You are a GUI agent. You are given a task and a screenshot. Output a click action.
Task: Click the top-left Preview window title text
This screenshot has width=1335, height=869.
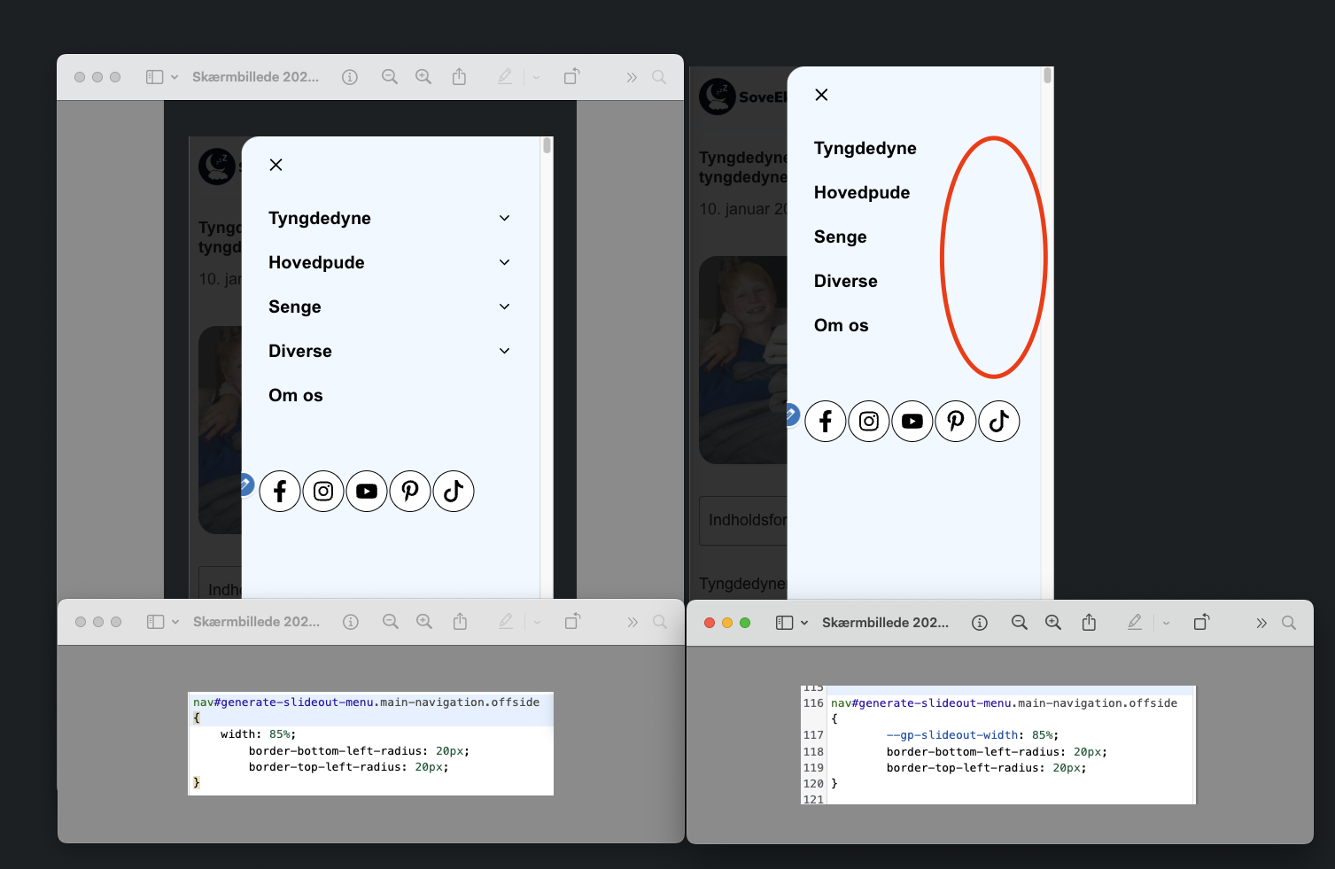tap(255, 77)
